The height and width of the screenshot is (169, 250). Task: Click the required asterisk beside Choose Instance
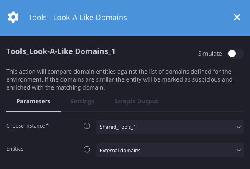pyautogui.click(x=47, y=125)
